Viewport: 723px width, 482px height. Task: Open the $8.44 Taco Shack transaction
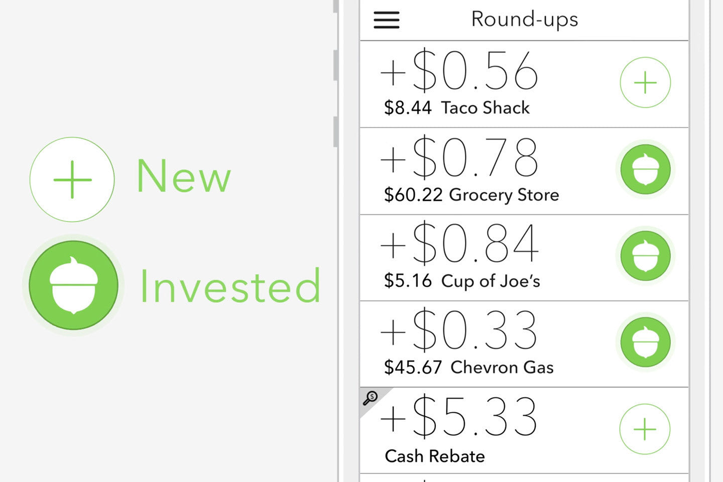[x=456, y=108]
